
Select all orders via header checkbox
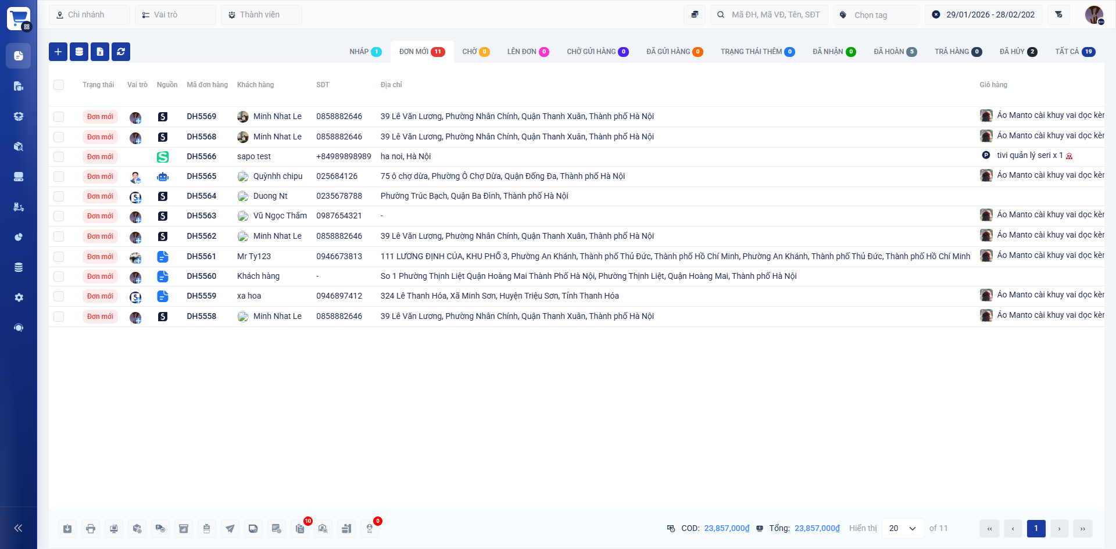click(59, 85)
